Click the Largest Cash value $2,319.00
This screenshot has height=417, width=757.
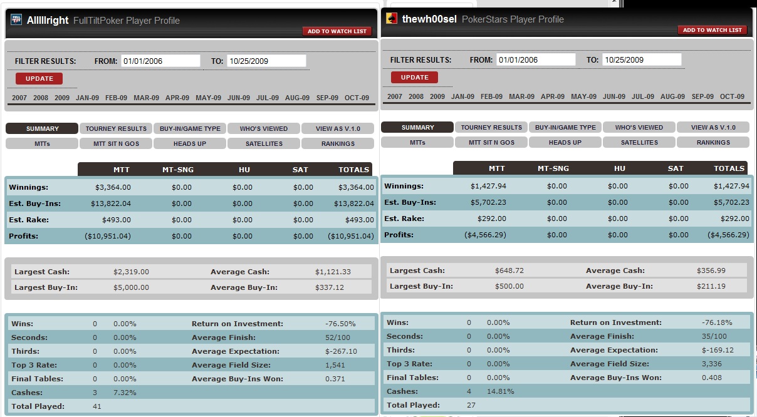(131, 272)
